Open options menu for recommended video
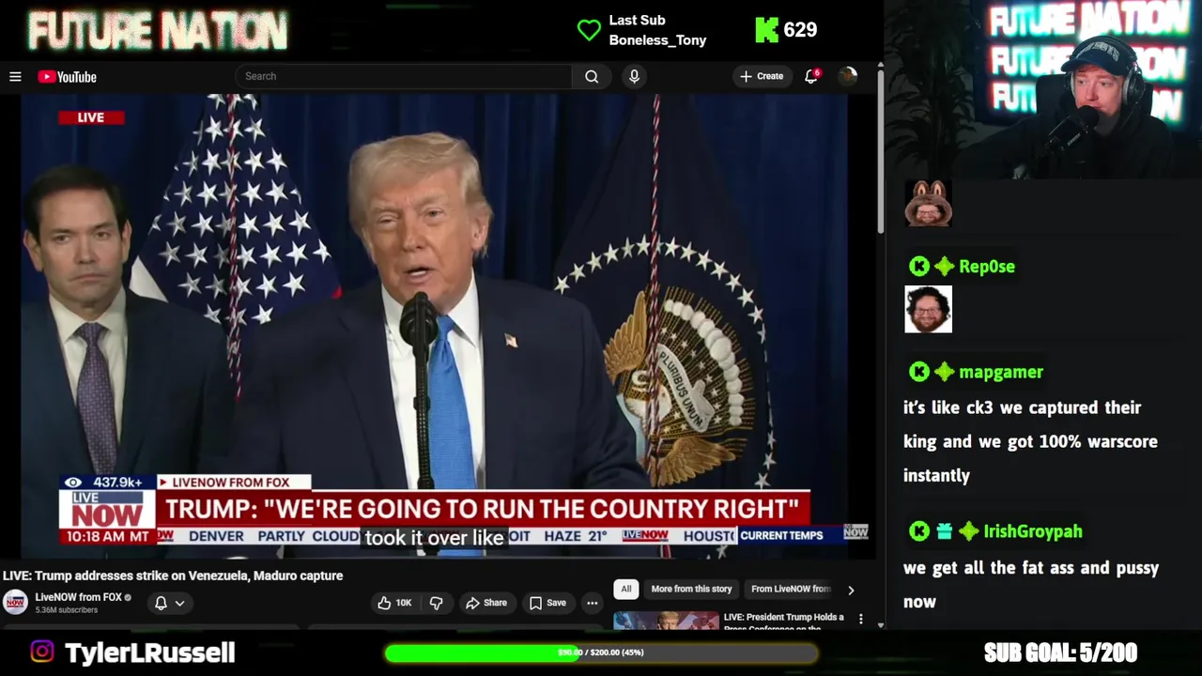 click(860, 620)
